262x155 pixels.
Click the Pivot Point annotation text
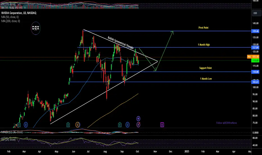(x=203, y=28)
